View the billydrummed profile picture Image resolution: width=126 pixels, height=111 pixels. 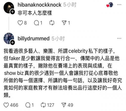[x=9, y=38]
